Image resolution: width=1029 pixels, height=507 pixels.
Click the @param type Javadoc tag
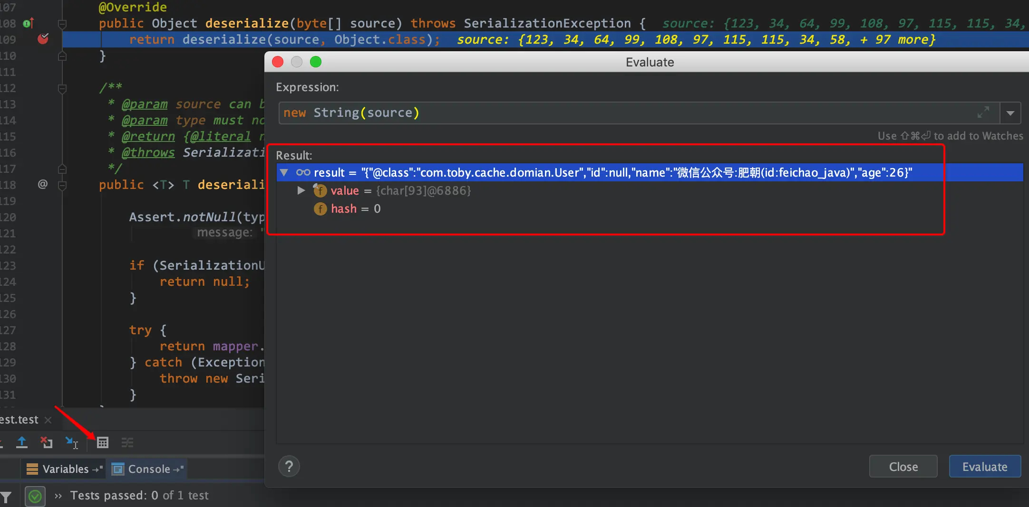pos(145,120)
